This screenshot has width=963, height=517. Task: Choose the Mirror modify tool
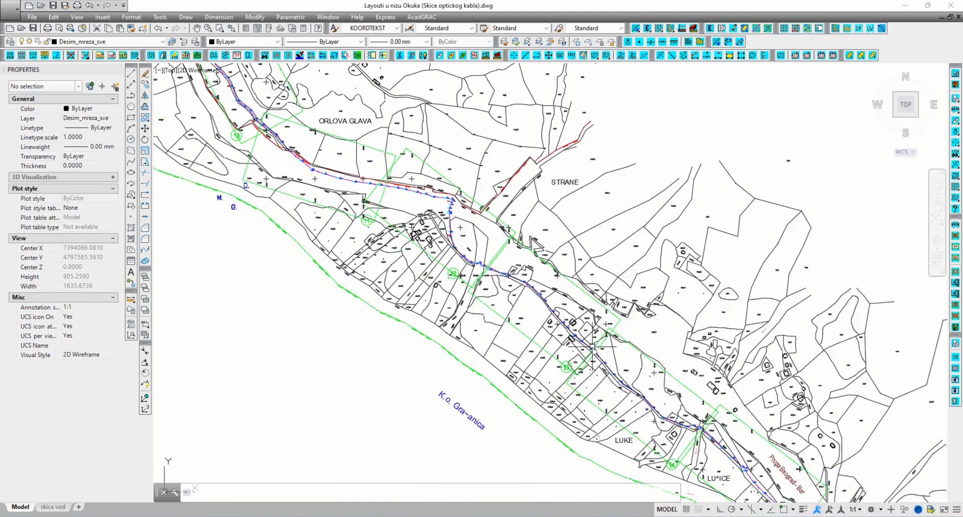(145, 95)
